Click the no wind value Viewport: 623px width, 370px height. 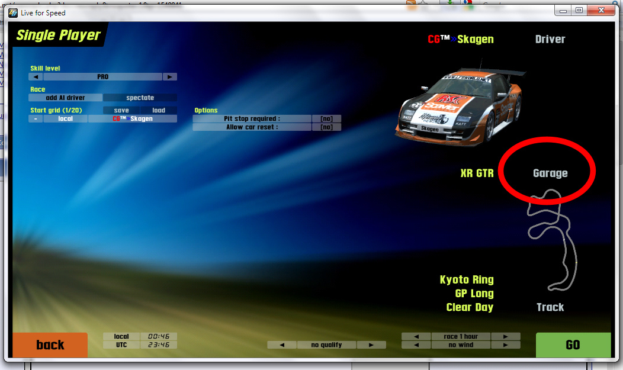[461, 345]
